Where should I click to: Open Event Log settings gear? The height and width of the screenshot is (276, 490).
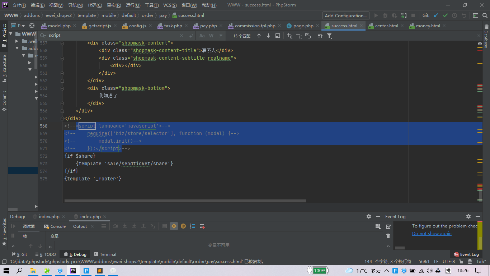pos(468,216)
